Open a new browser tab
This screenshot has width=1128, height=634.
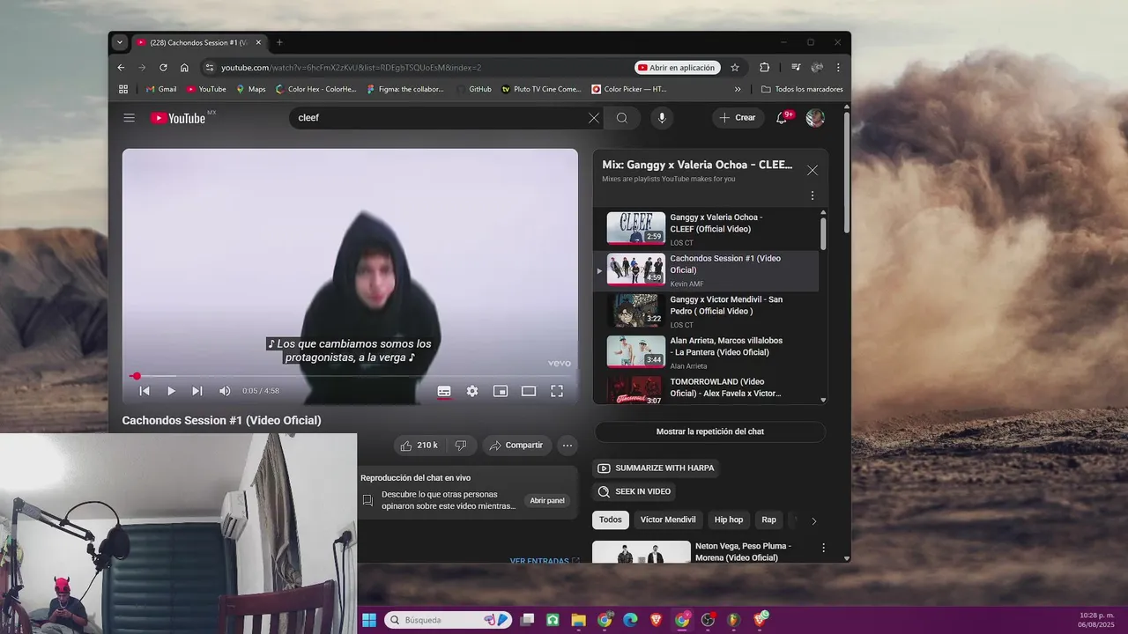point(279,42)
